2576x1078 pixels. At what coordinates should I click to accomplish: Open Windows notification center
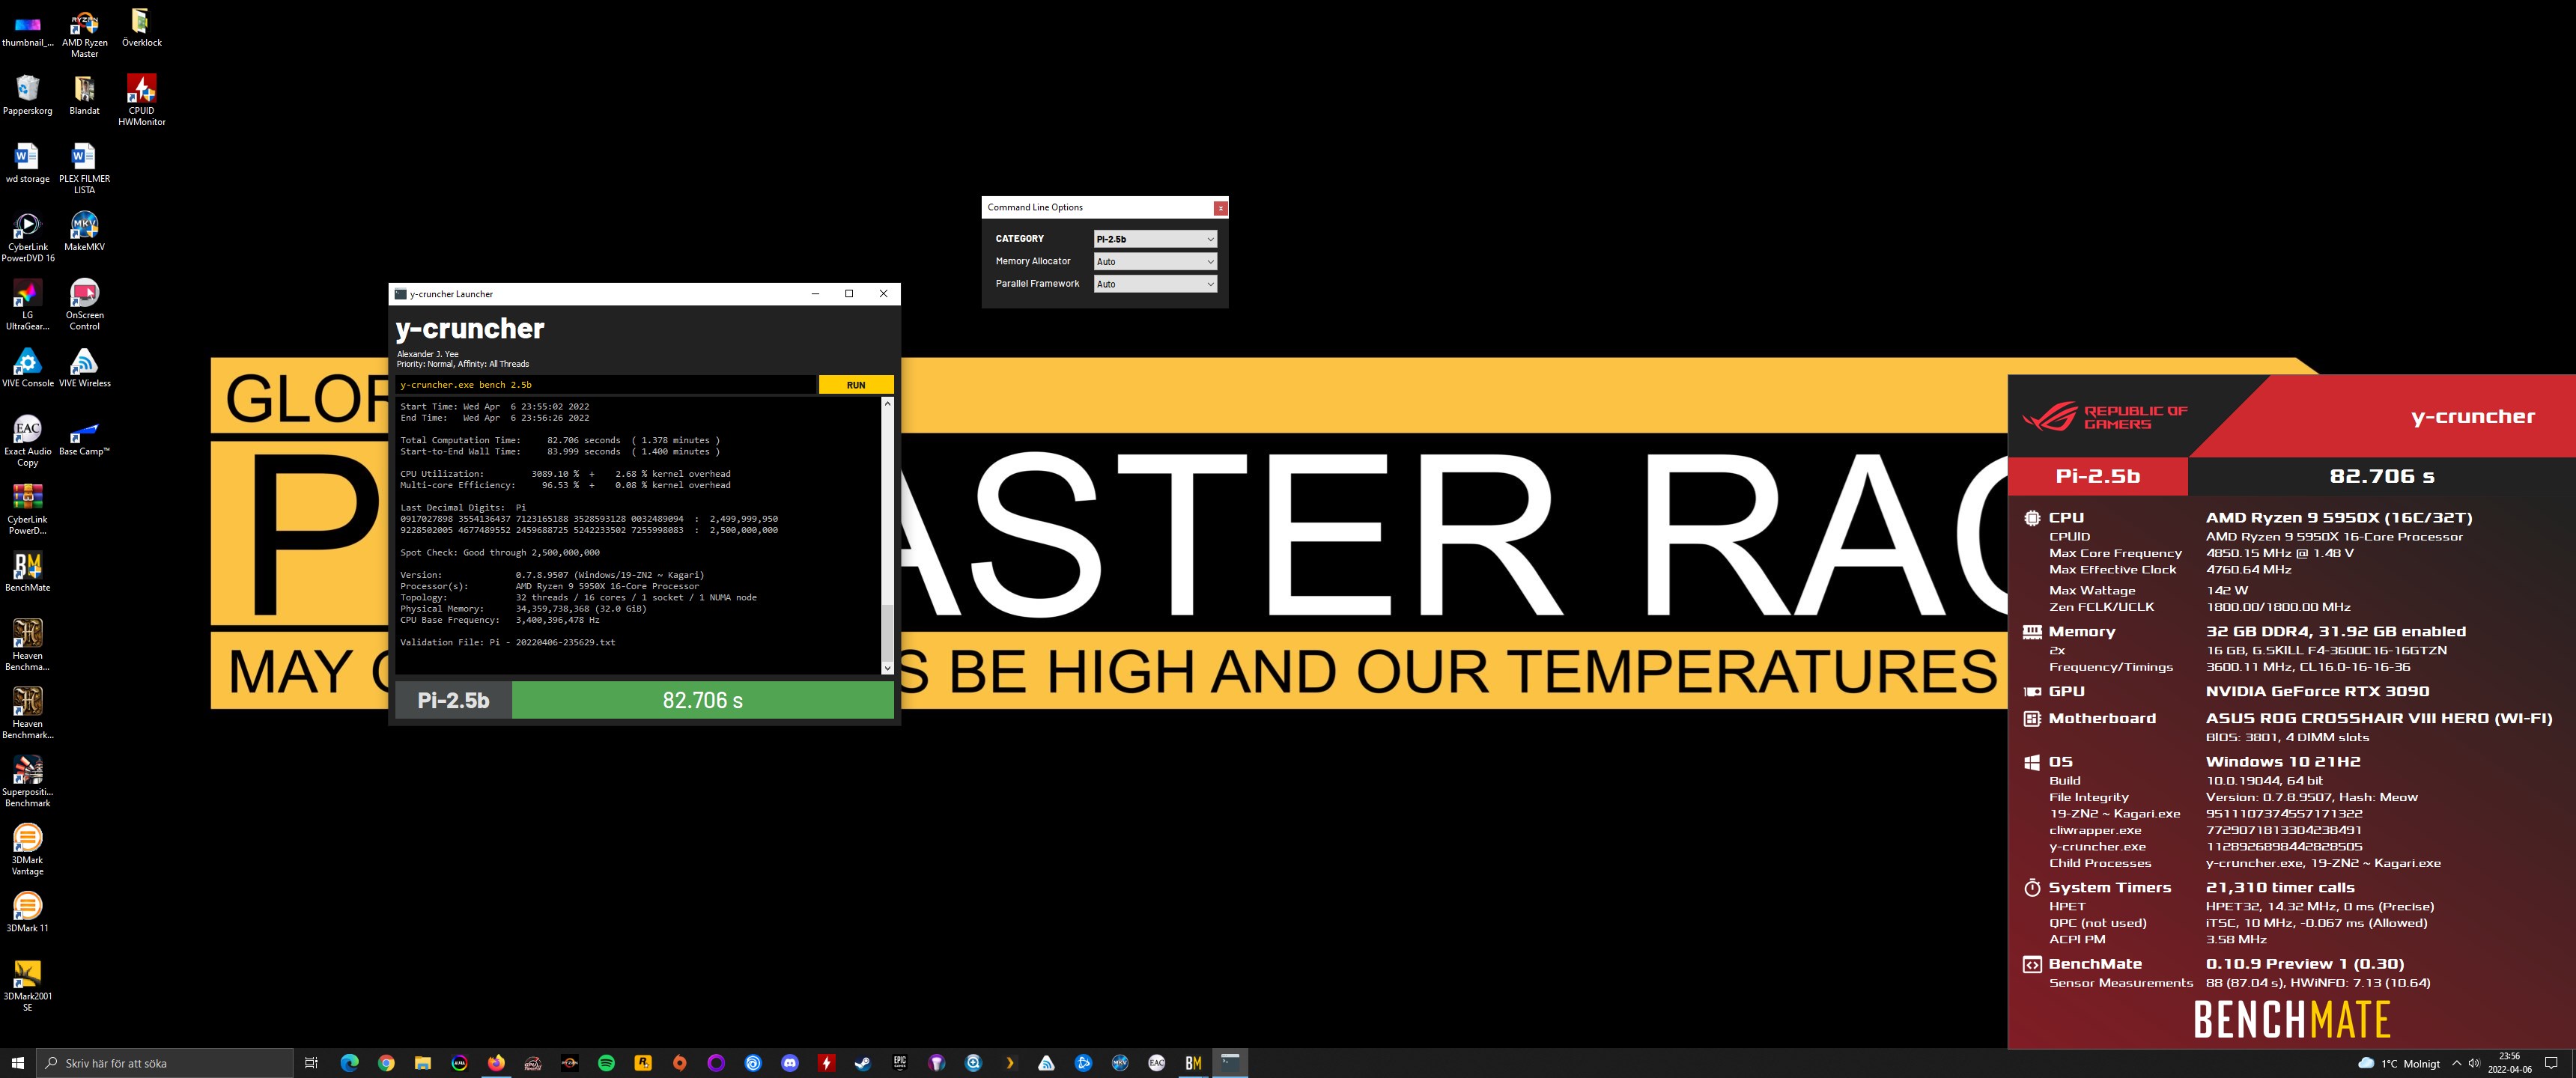pyautogui.click(x=2551, y=1063)
